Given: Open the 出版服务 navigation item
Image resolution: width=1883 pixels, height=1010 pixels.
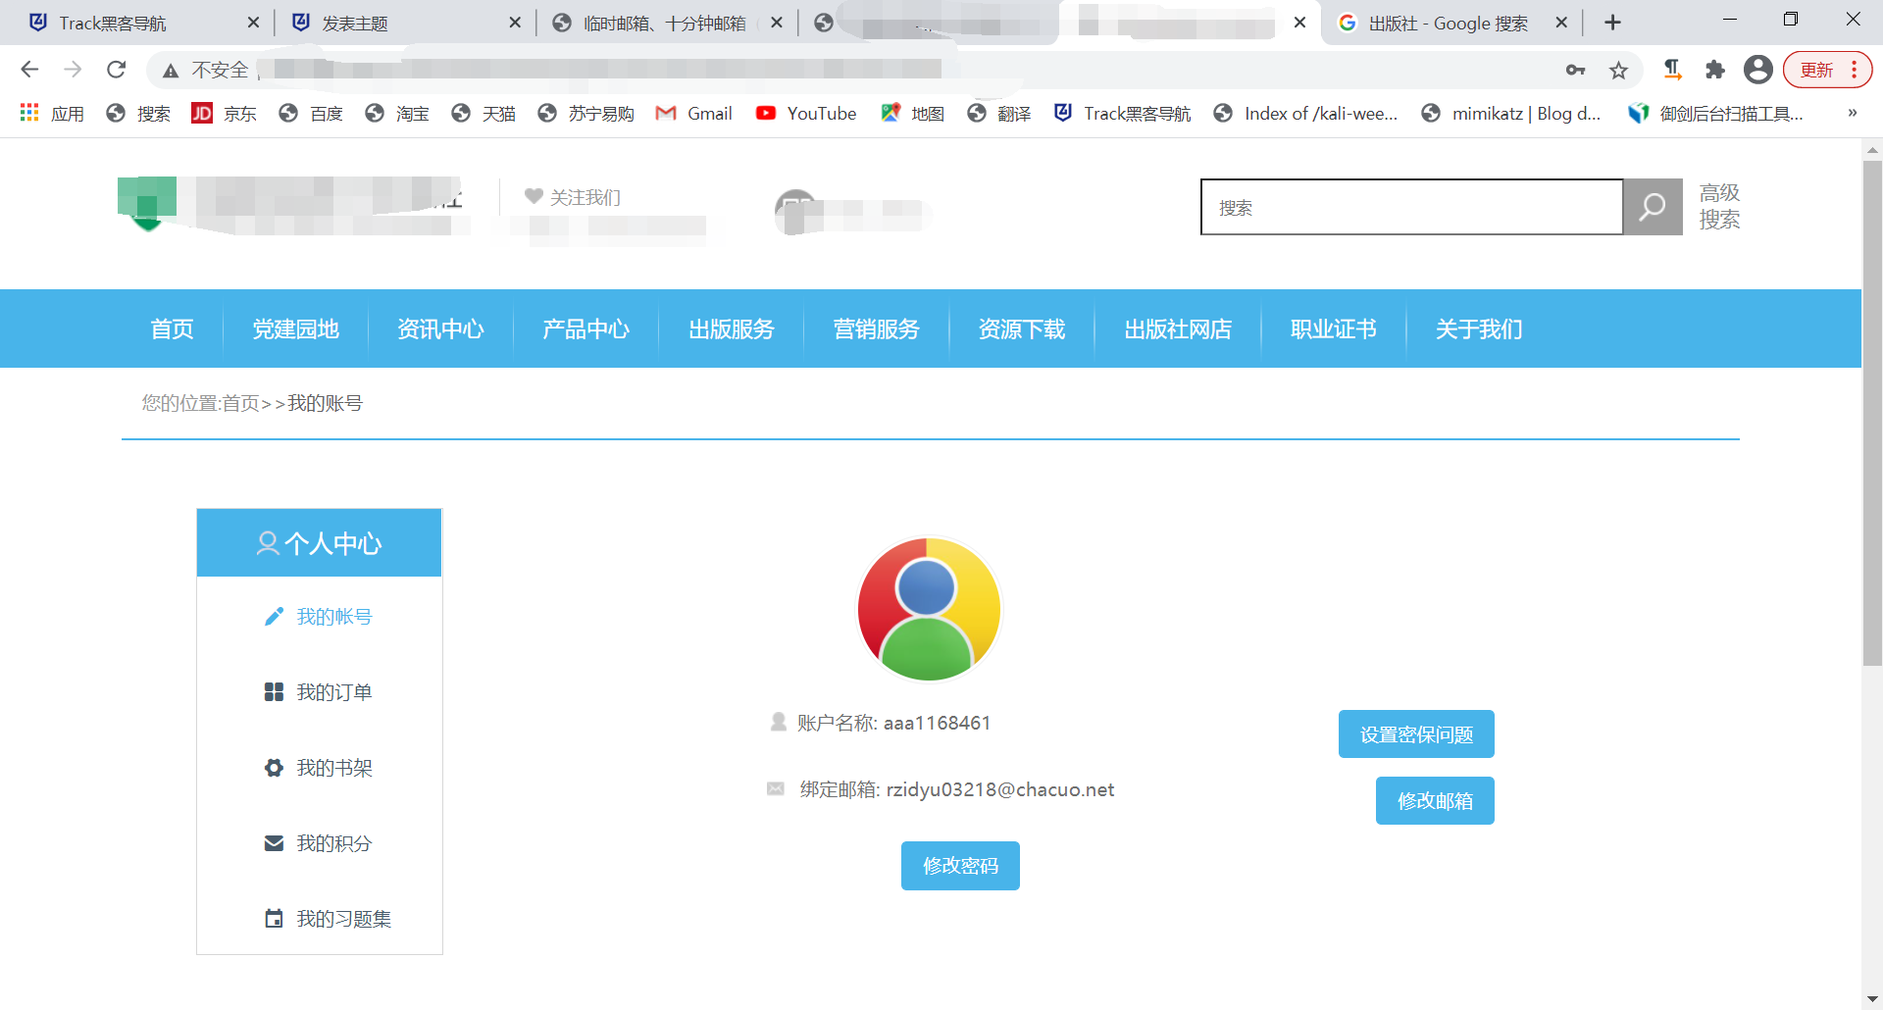Looking at the screenshot, I should coord(732,329).
